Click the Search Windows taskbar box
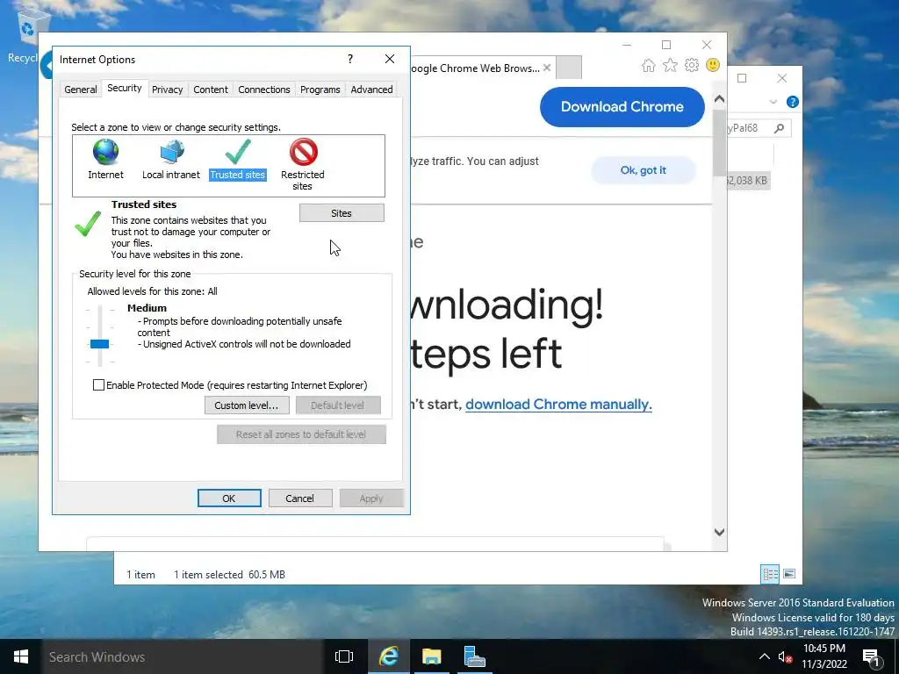Screen dimensions: 899x674 click(183, 656)
